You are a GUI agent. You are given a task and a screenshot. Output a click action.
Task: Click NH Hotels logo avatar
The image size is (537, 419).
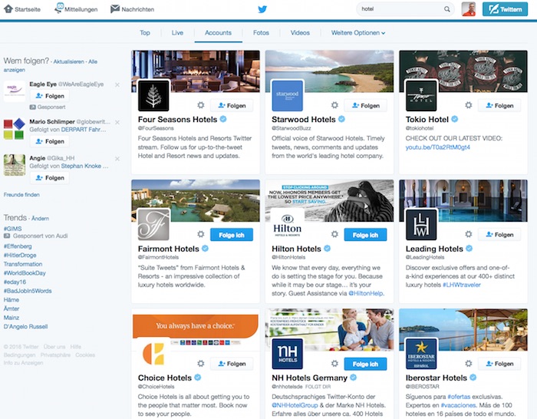click(288, 354)
